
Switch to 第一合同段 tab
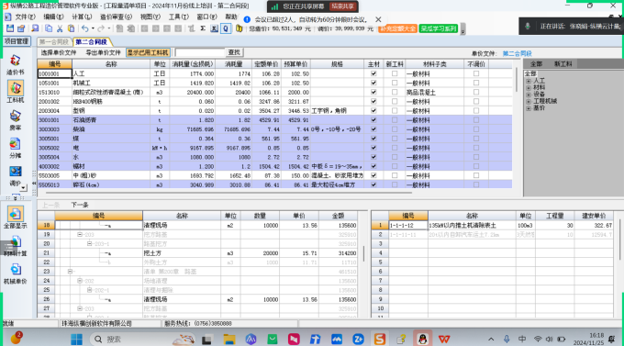coord(54,42)
